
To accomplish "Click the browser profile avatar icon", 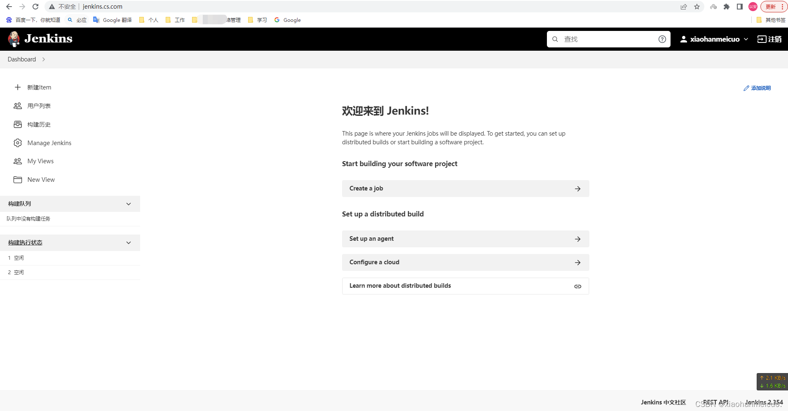I will coord(753,7).
